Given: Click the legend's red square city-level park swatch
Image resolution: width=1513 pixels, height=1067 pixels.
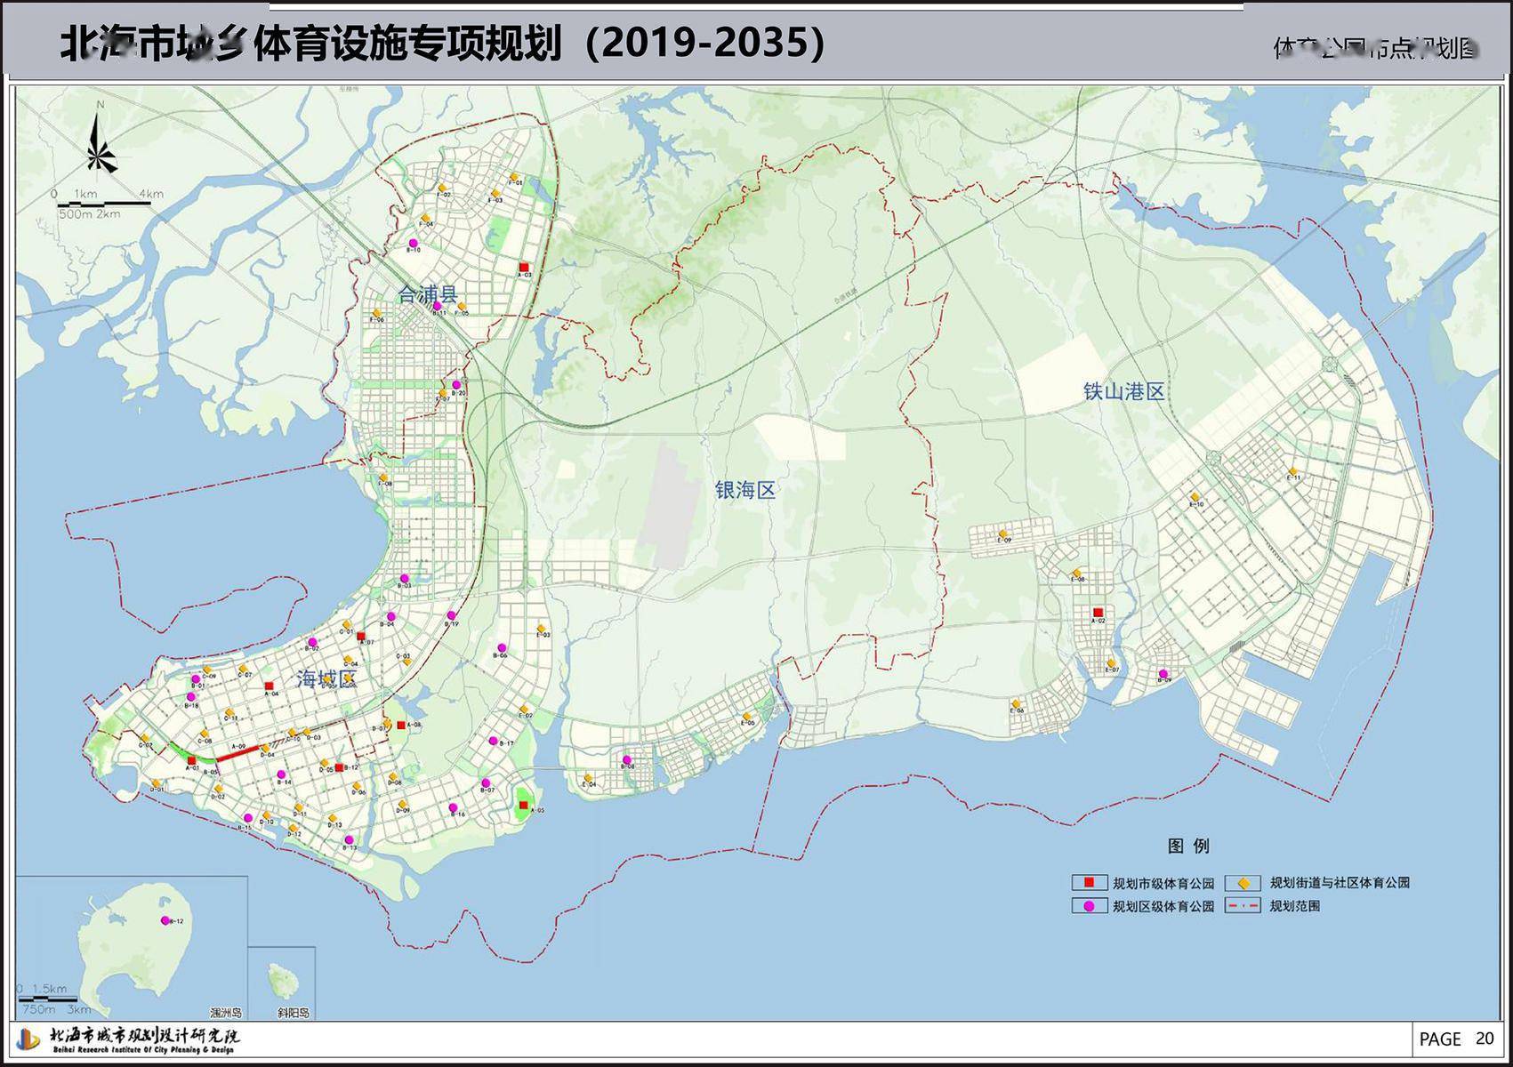Looking at the screenshot, I should tap(1089, 883).
